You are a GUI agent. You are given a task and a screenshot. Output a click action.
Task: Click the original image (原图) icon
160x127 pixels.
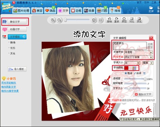click(x=124, y=20)
